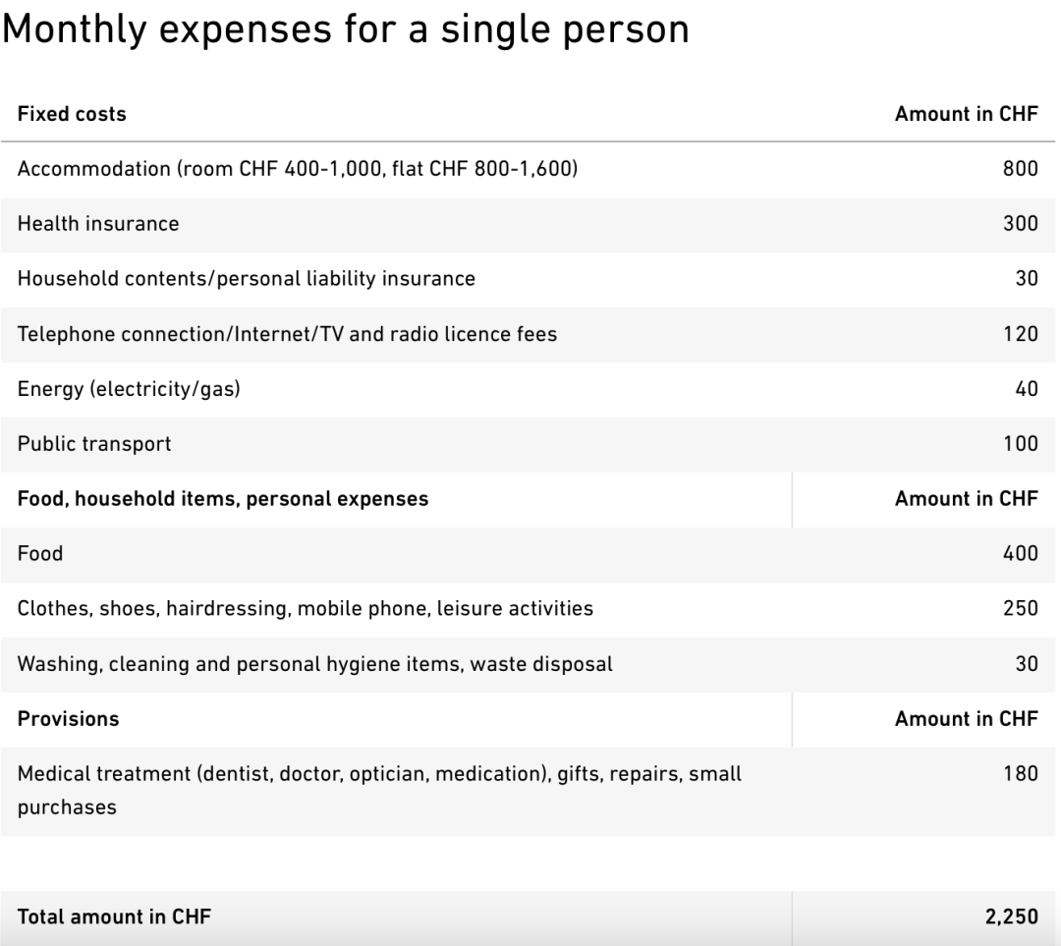Select the 120 amount for telephone fees
The image size is (1061, 946).
[1020, 334]
